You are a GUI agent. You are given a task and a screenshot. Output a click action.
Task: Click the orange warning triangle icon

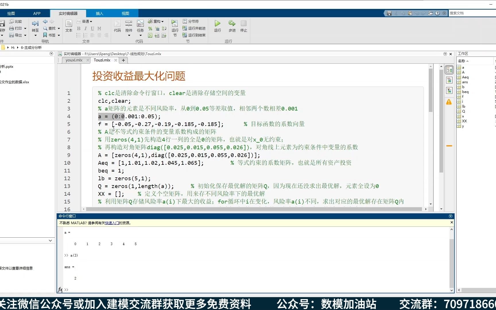pos(449,102)
